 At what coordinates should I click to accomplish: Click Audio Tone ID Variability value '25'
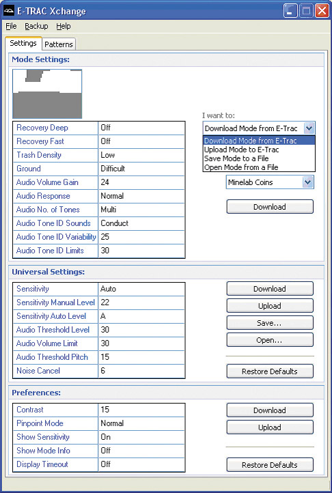[141, 237]
